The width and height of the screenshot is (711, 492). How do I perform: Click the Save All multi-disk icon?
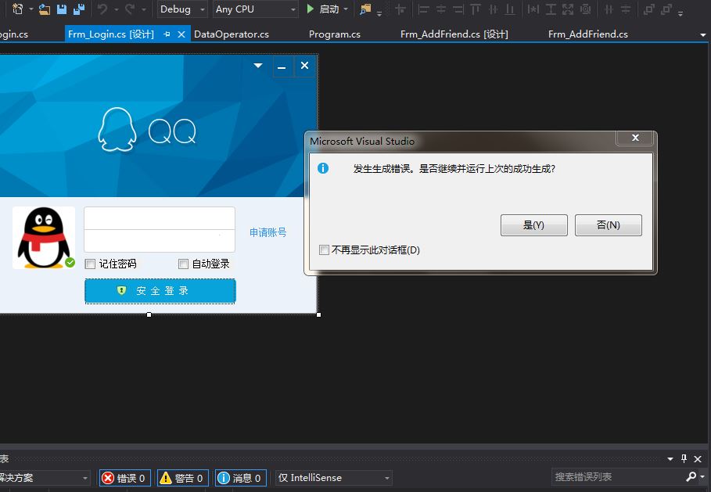[79, 9]
